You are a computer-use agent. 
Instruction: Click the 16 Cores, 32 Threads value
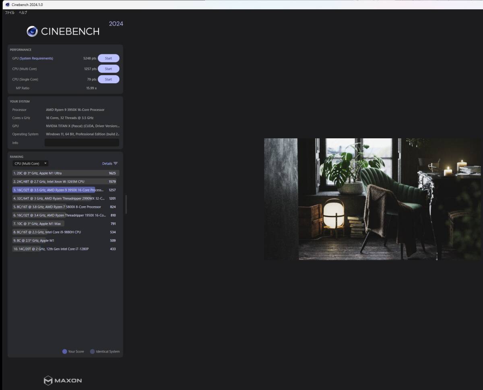pos(70,118)
